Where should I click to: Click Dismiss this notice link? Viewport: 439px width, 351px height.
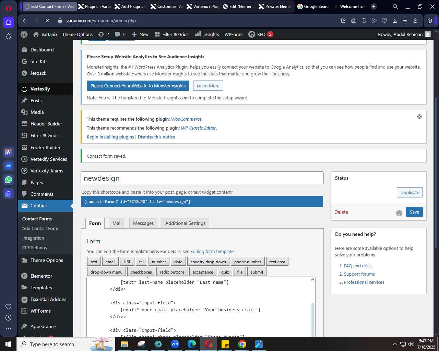click(156, 137)
